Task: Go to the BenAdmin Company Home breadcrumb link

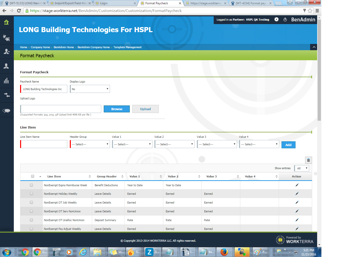Action: point(94,47)
